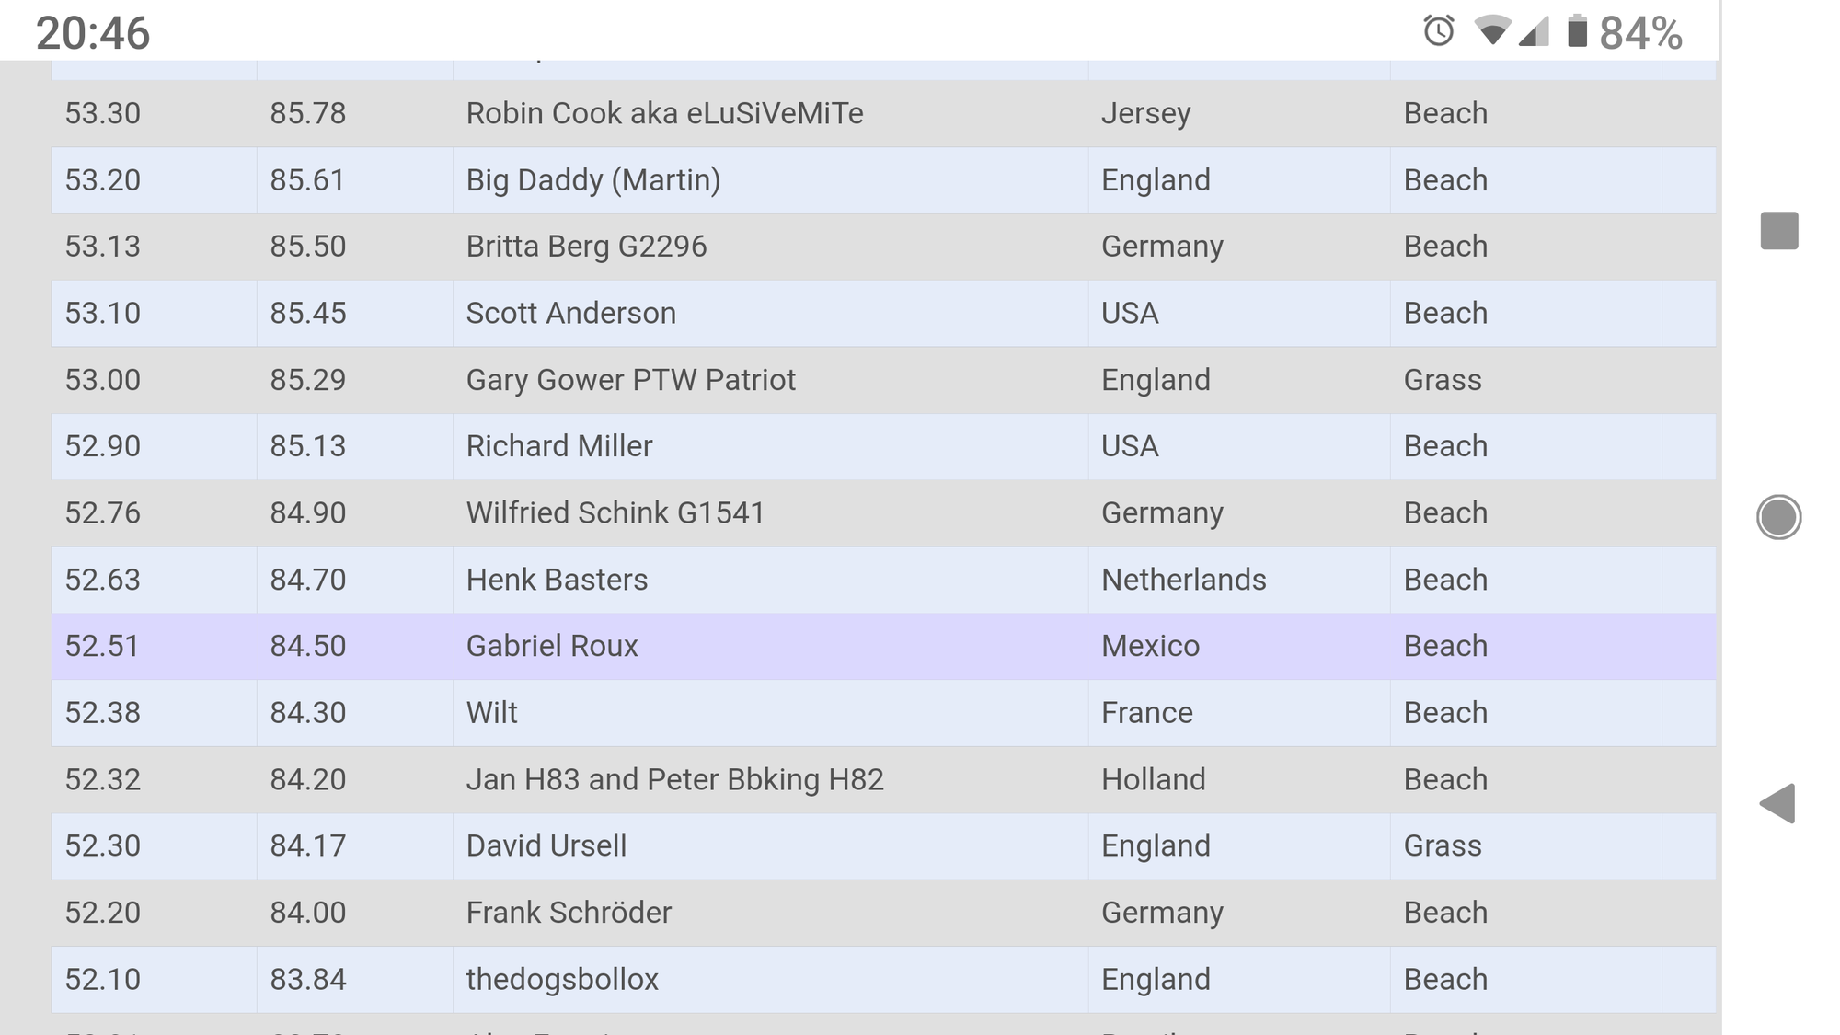Select the 84.00 value in Frank Schröder row
Screen dimensions: 1840x1035
pos(307,913)
